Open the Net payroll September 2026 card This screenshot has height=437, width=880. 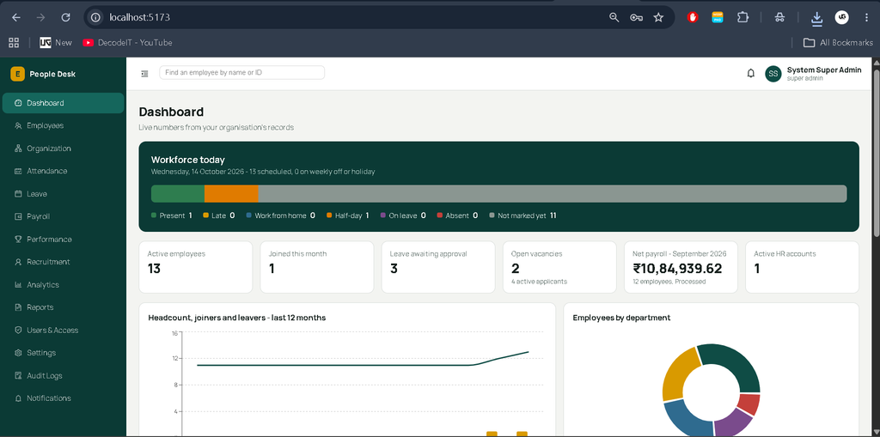[681, 267]
